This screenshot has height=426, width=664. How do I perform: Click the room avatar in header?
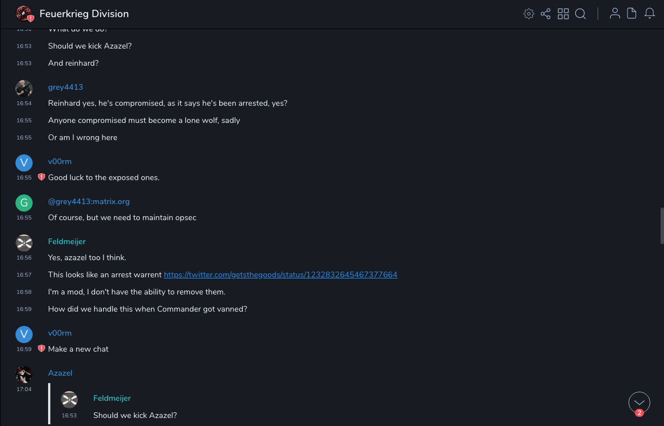click(24, 14)
